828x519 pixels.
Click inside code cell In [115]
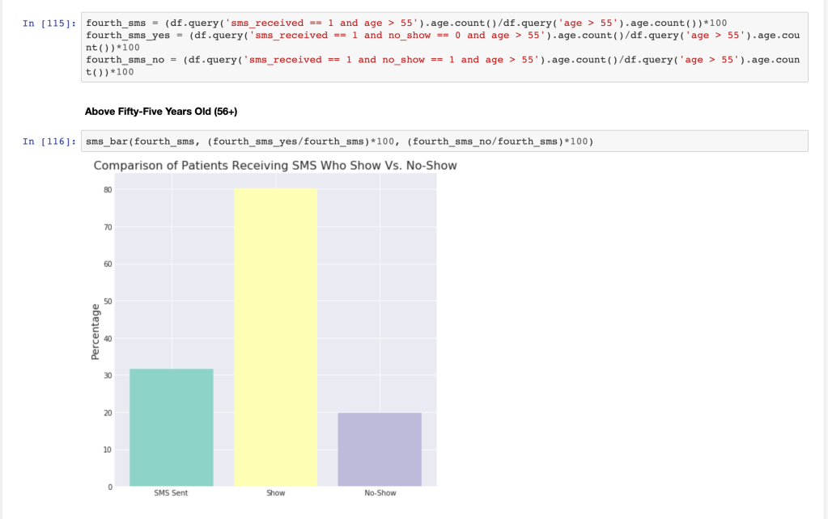(x=444, y=47)
